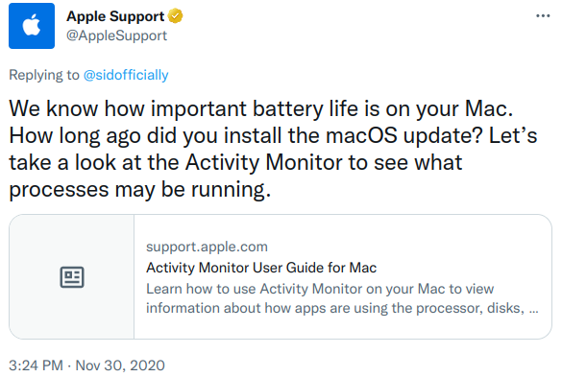Open the Apple Support profile avatar
This screenshot has width=562, height=377.
[32, 26]
